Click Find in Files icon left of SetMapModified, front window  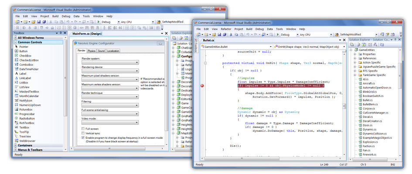(337, 35)
